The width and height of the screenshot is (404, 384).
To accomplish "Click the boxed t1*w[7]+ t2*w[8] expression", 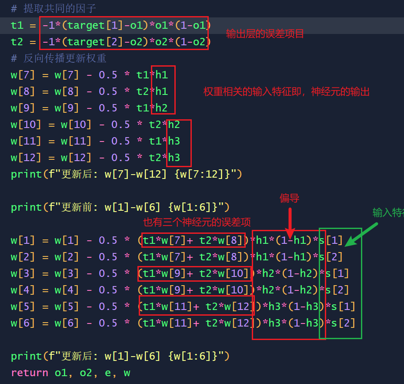I will [194, 240].
